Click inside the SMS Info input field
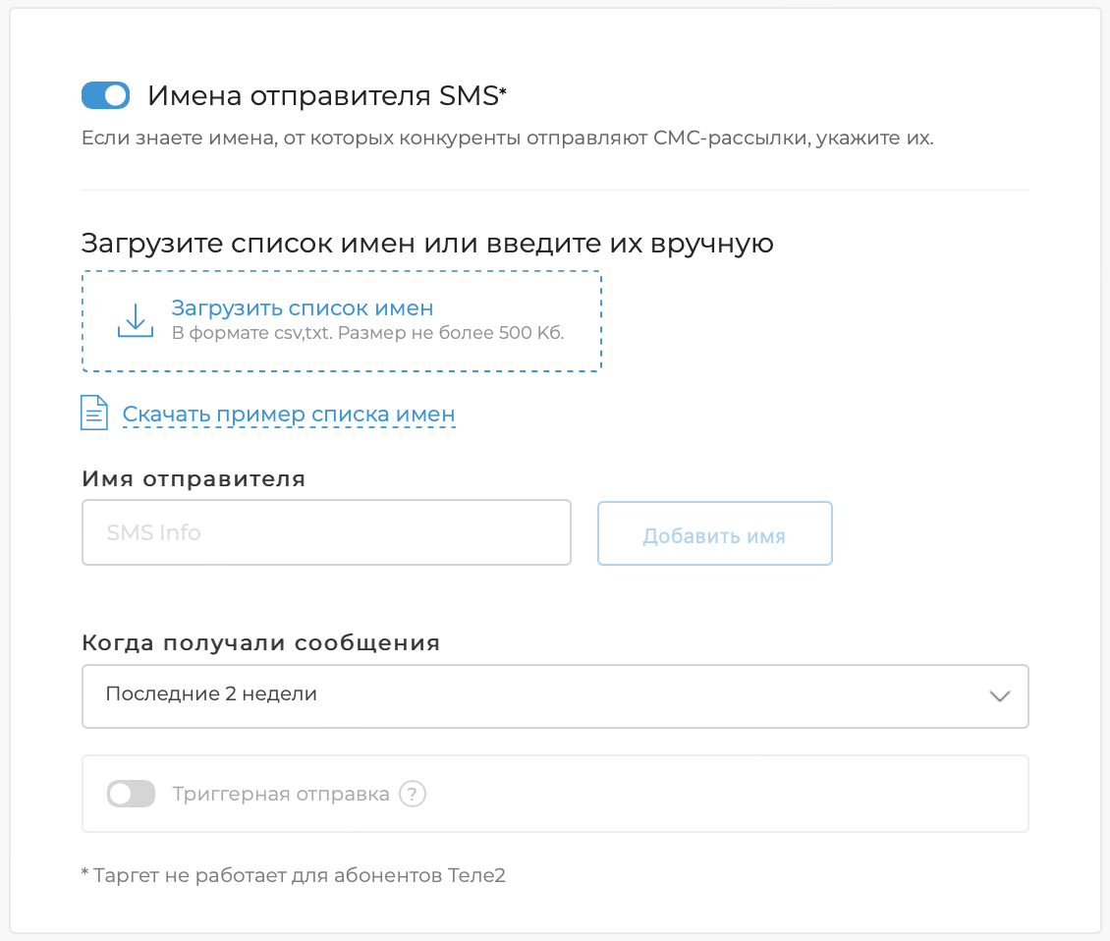The width and height of the screenshot is (1110, 941). (326, 532)
